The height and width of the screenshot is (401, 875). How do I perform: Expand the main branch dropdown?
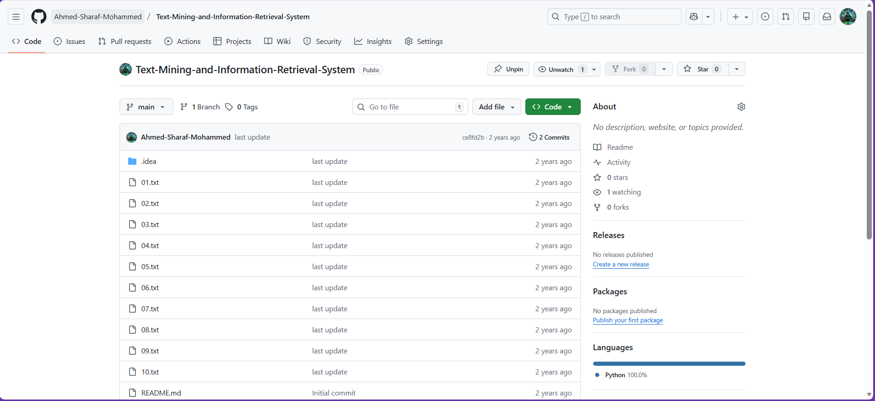tap(146, 107)
